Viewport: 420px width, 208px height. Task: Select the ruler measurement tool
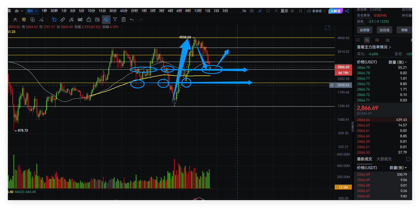[x=62, y=20]
